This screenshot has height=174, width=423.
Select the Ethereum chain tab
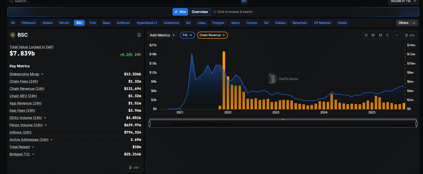[x=29, y=23]
